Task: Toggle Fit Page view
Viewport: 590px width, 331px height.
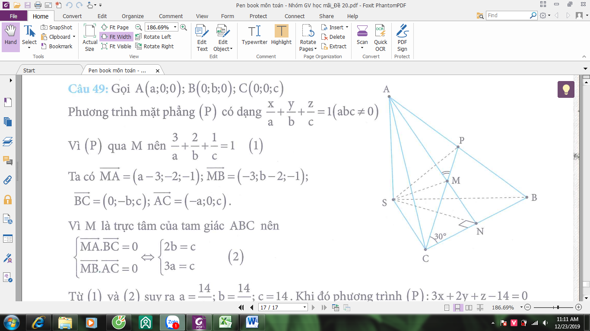Action: 115,27
